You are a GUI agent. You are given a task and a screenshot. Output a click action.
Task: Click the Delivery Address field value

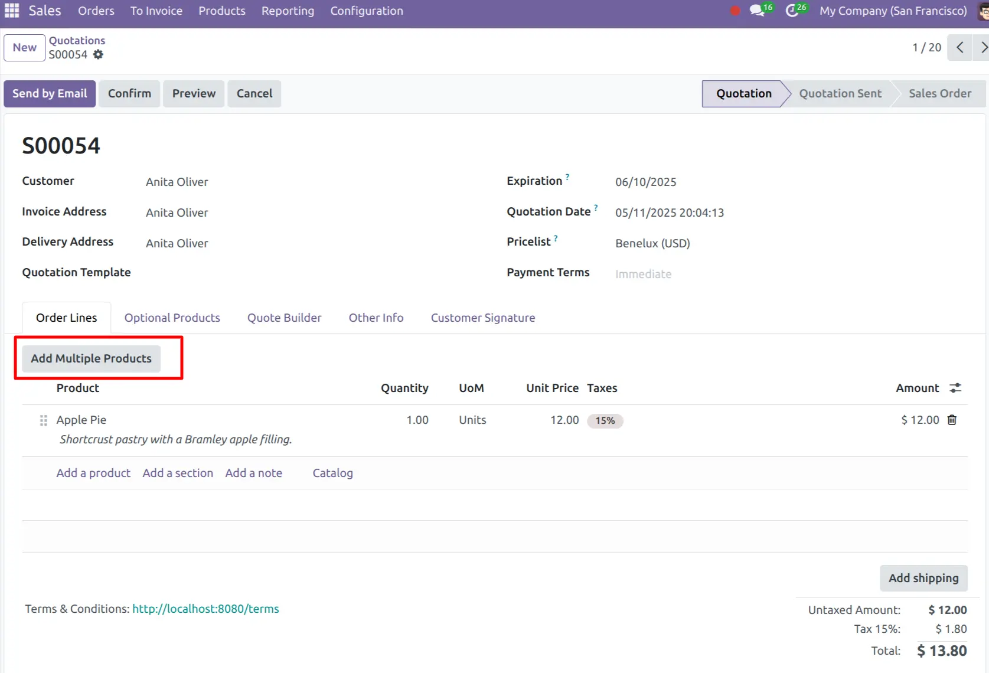(177, 243)
